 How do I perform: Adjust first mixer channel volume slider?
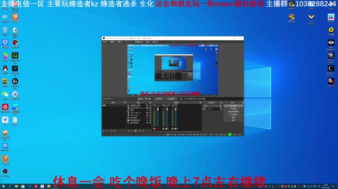[158, 117]
